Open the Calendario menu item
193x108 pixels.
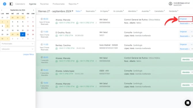pyautogui.click(x=20, y=4)
